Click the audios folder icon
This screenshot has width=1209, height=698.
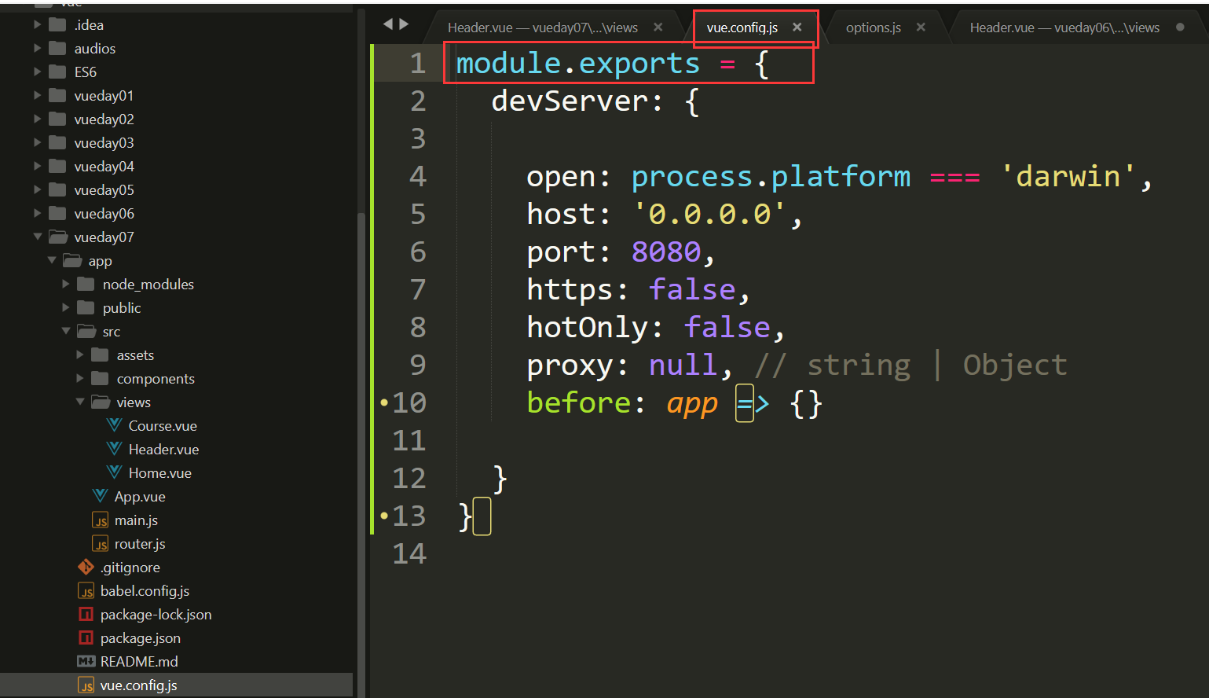57,48
